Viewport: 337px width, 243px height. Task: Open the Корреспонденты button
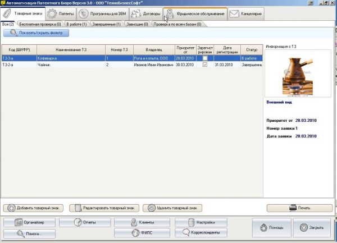[x=201, y=232]
